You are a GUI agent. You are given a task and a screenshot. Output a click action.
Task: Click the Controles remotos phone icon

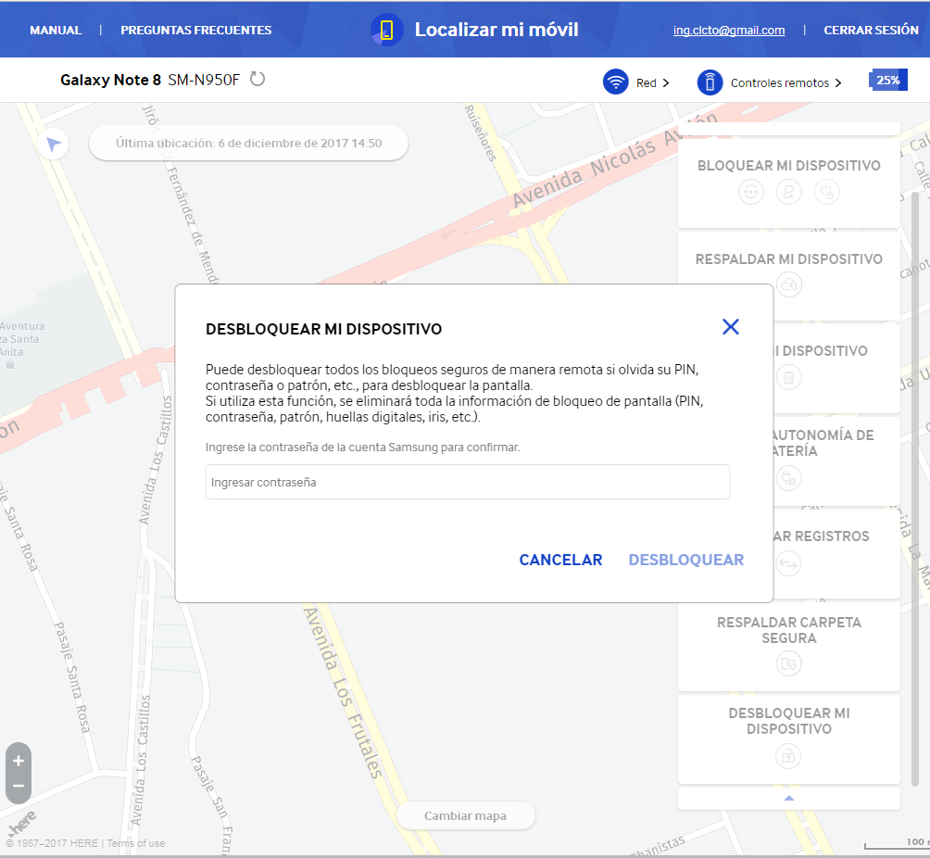710,82
